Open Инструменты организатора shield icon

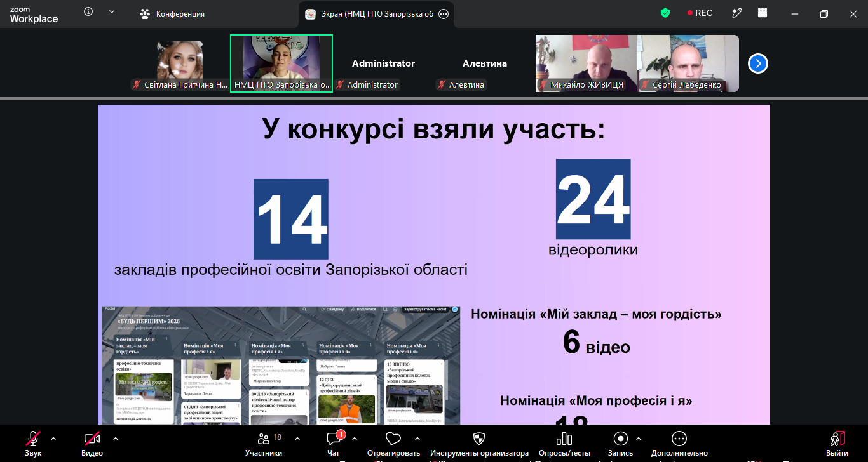pyautogui.click(x=479, y=443)
